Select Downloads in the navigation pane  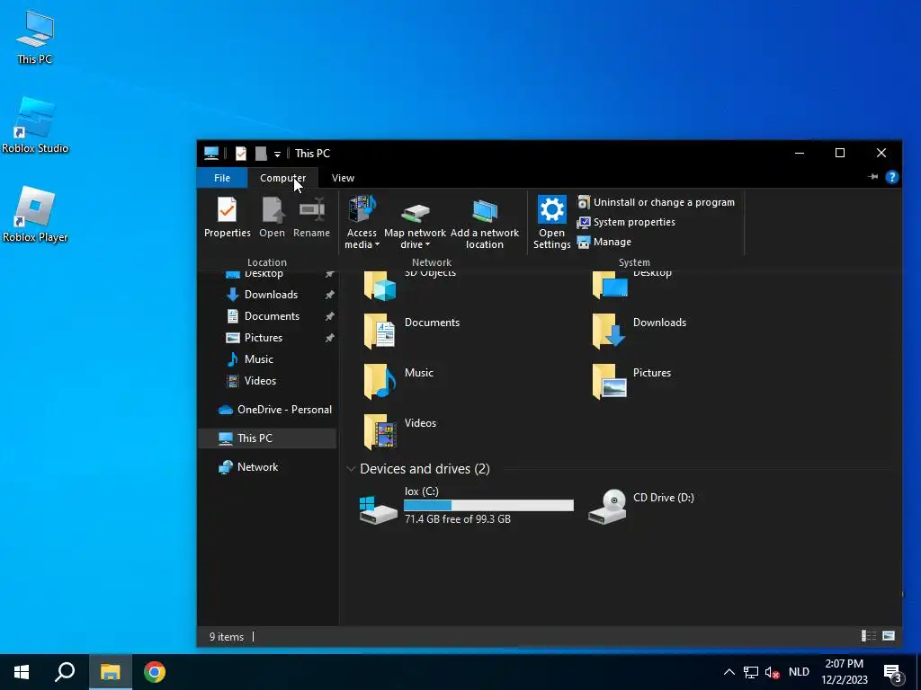coord(271,295)
